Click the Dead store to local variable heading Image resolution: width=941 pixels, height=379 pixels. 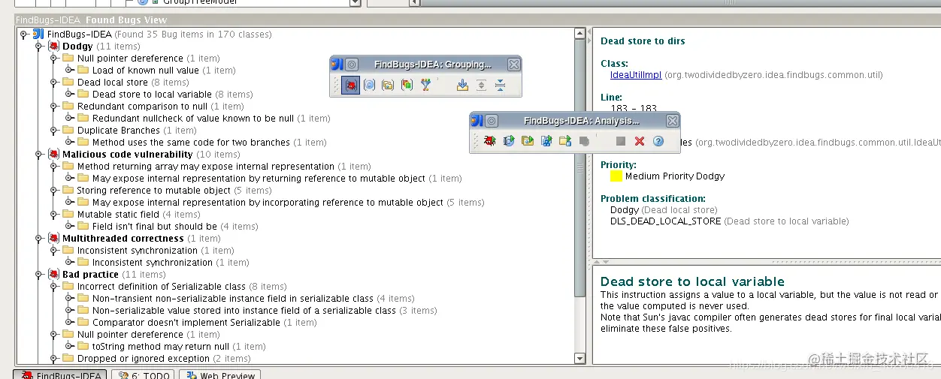tap(692, 281)
